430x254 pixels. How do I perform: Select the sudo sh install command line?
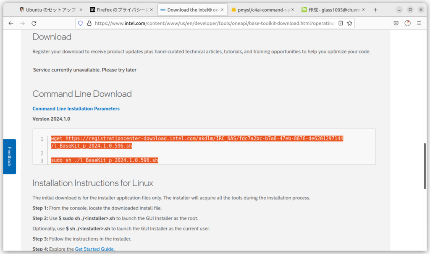coord(104,160)
